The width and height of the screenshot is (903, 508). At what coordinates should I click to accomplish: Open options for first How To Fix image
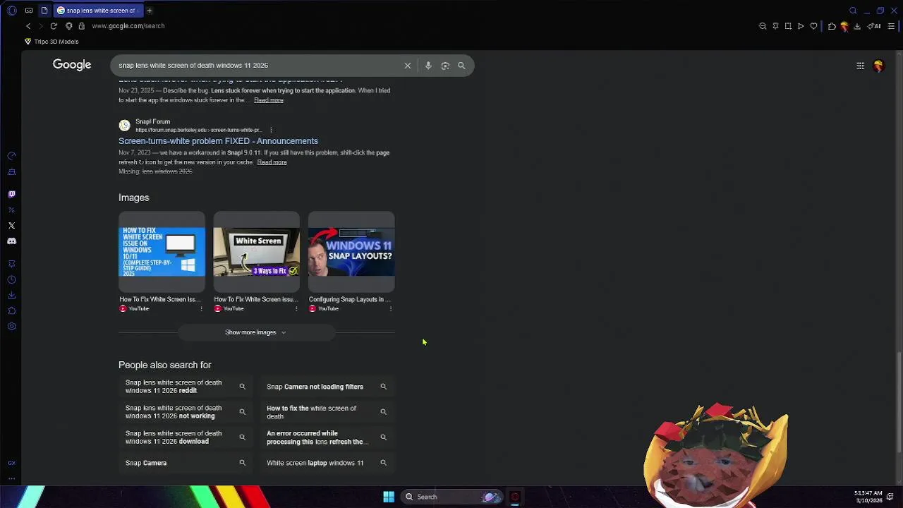click(x=202, y=308)
